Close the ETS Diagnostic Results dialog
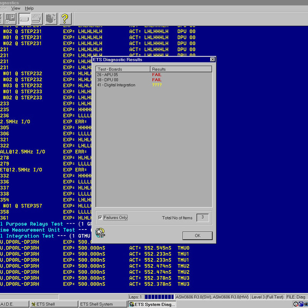The width and height of the screenshot is (308, 308). (212, 60)
